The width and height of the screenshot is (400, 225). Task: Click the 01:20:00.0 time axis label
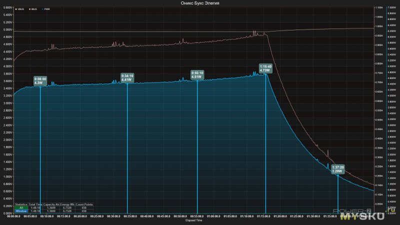coord(280,216)
